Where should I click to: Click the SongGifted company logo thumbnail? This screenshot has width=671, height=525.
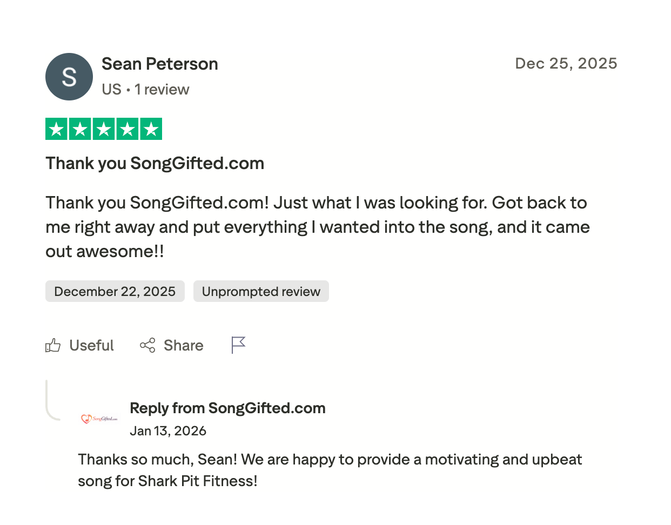tap(99, 419)
